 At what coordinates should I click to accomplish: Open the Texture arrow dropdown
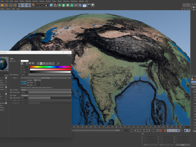[x=22, y=78]
